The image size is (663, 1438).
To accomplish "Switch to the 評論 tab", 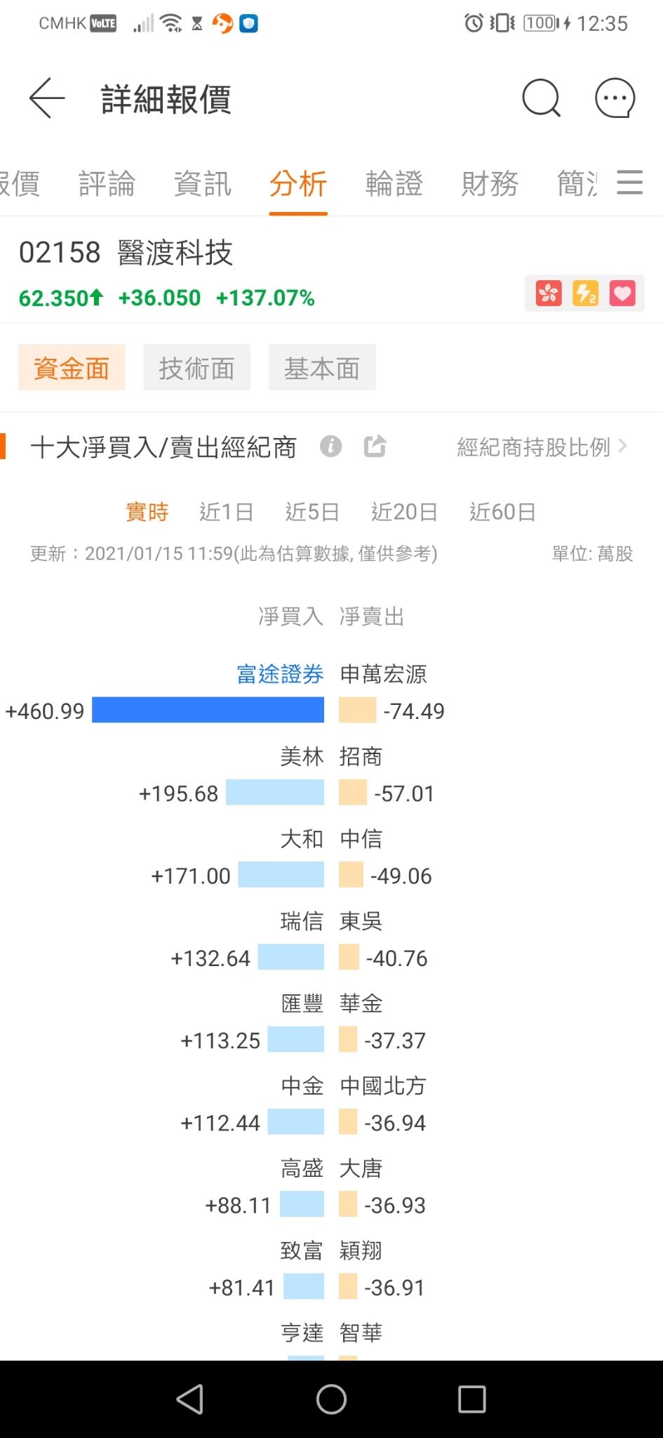I will (107, 184).
